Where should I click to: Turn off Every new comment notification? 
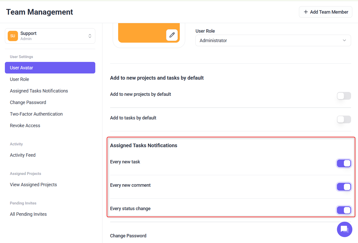tap(344, 187)
